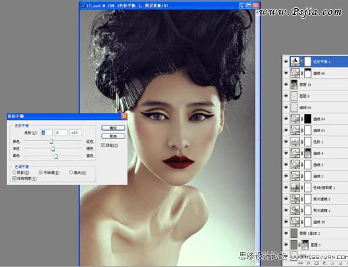Maximize the 17.psd document window

(249, 5)
